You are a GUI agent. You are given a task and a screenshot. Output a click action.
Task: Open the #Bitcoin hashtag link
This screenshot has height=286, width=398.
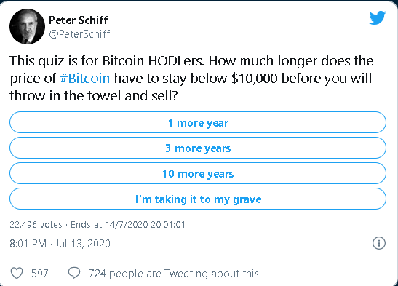point(85,78)
